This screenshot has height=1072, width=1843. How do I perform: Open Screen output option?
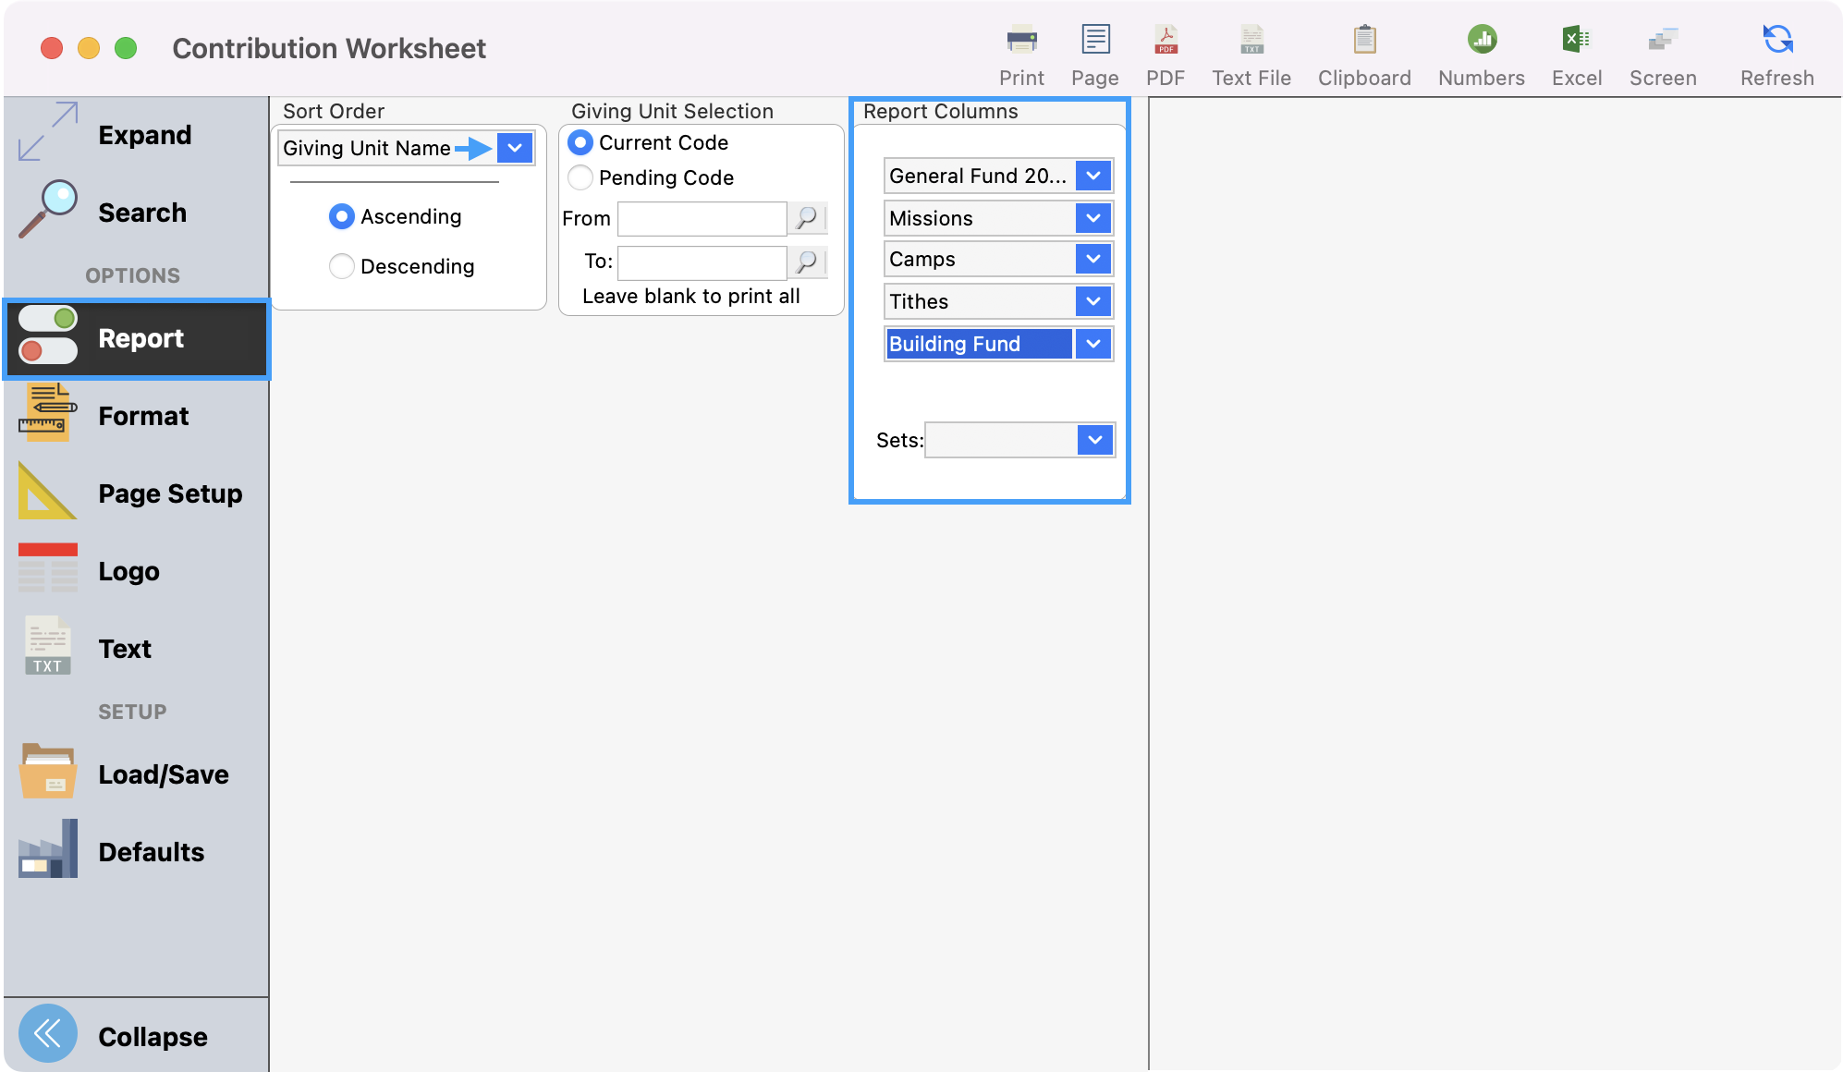[x=1662, y=51]
